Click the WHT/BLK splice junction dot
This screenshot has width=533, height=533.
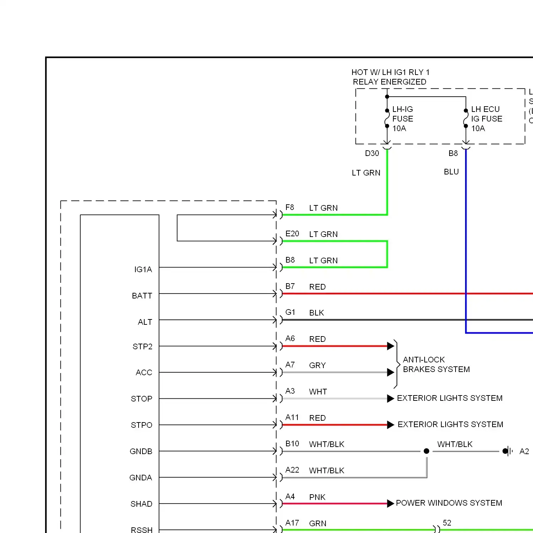[426, 451]
